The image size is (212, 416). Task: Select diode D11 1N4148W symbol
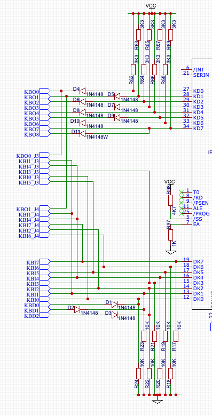[83, 134]
